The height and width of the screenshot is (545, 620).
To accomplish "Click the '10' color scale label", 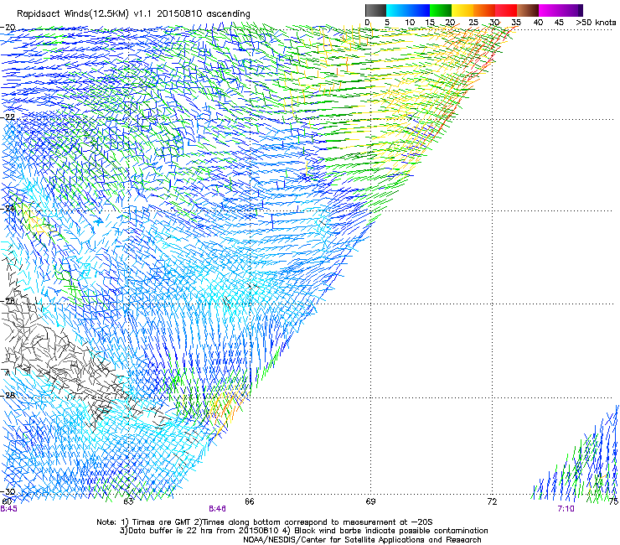I will [410, 23].
